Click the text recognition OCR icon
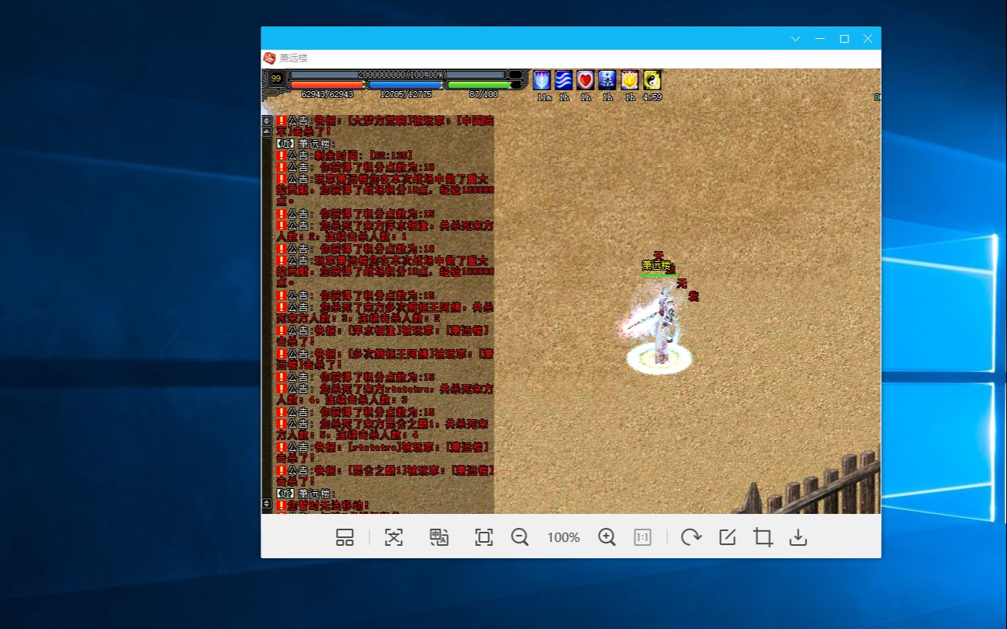1007x629 pixels. coord(394,537)
